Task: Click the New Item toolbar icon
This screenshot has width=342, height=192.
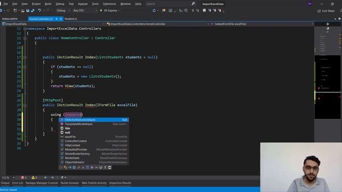Action: (15, 11)
